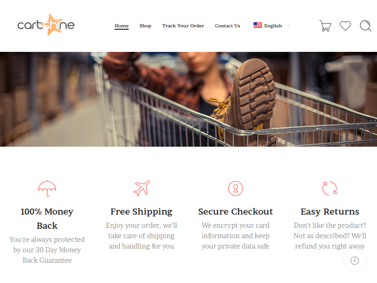Click the umbrella money-back icon
This screenshot has width=377, height=283.
(47, 188)
